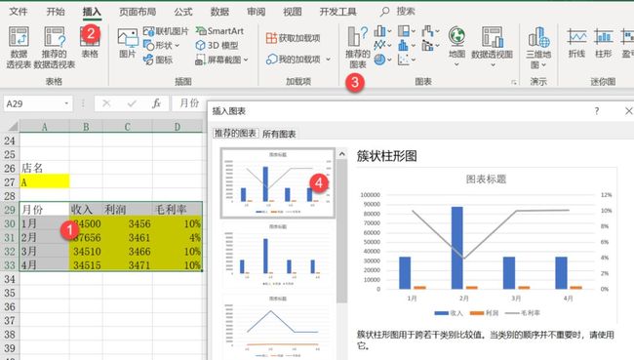
Task: Switch to the 开始 home tab
Action: click(56, 12)
